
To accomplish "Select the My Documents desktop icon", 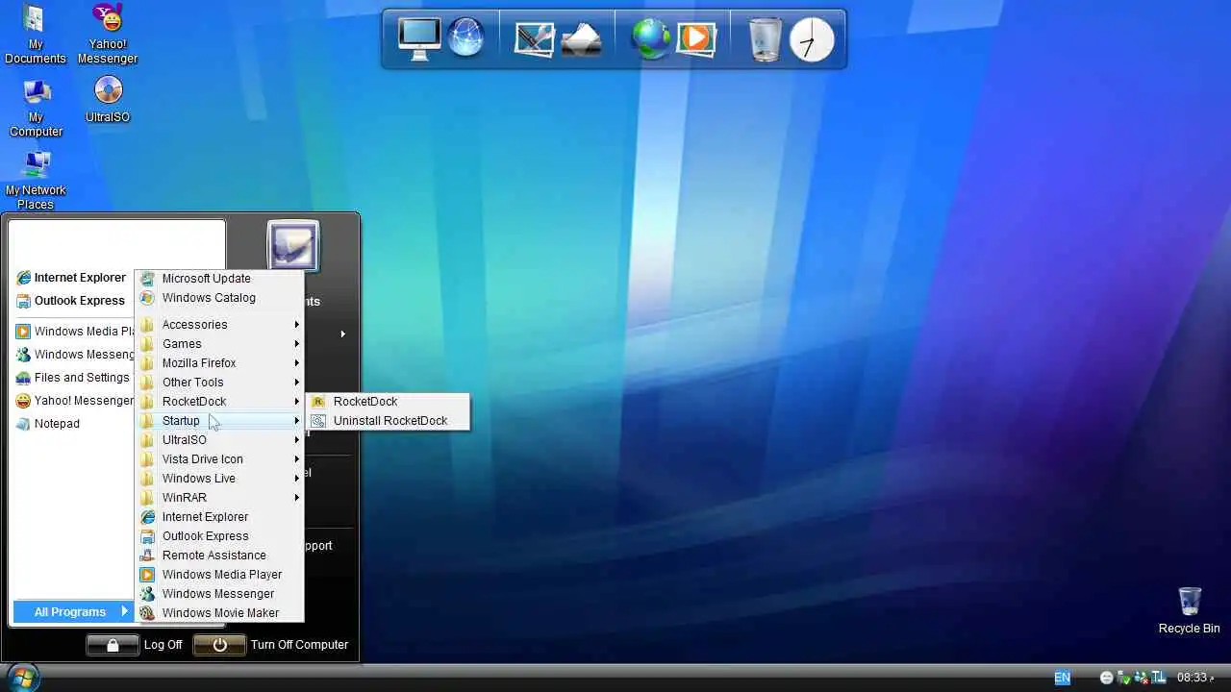I will (36, 35).
